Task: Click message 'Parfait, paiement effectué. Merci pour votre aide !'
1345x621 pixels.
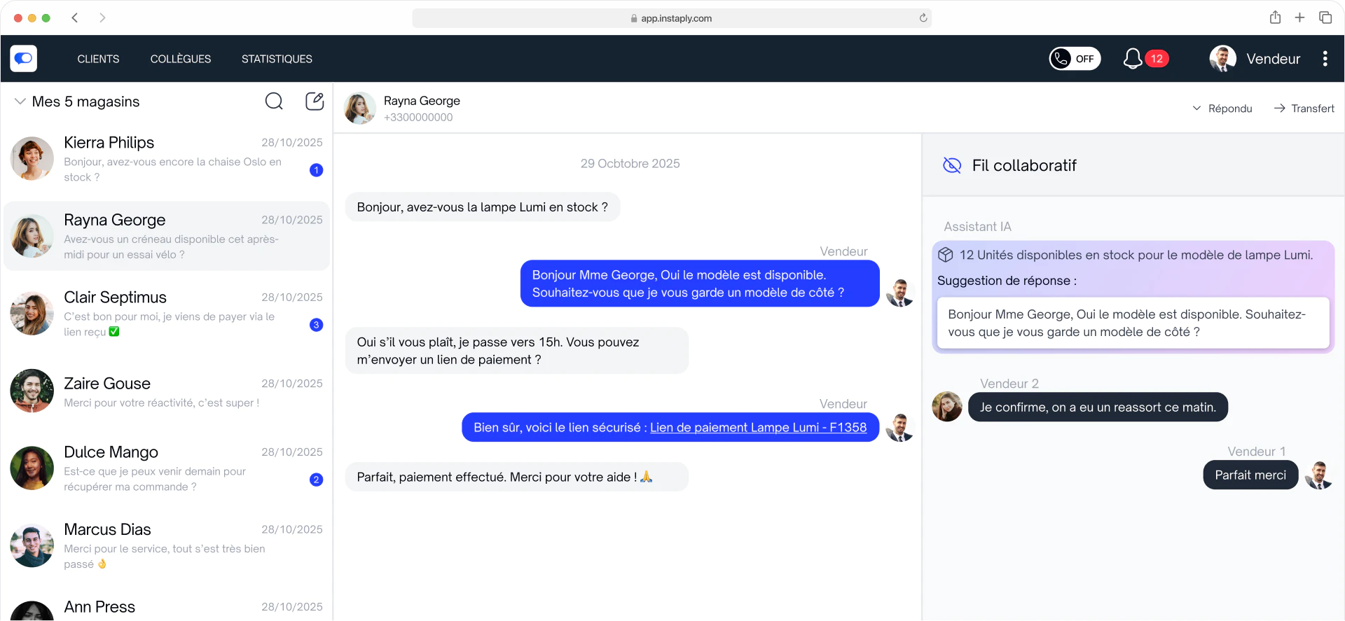Action: pyautogui.click(x=516, y=477)
